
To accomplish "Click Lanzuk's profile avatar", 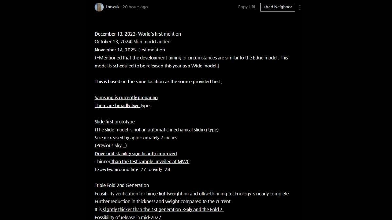I will click(99, 7).
